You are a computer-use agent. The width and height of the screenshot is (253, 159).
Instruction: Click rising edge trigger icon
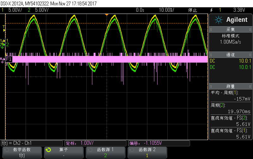point(211,10)
